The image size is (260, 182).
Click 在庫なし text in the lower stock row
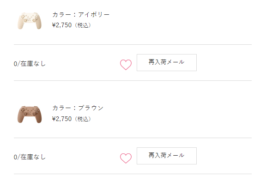(x=33, y=157)
